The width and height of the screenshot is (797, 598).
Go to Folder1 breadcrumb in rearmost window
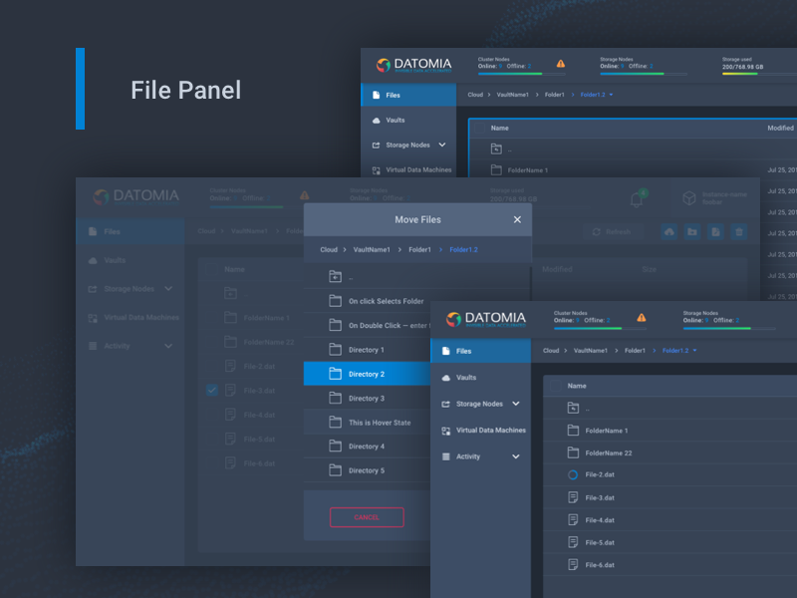point(555,95)
